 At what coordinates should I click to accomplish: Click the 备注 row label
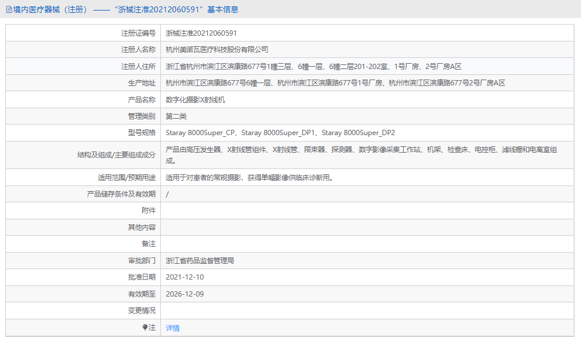pyautogui.click(x=149, y=243)
